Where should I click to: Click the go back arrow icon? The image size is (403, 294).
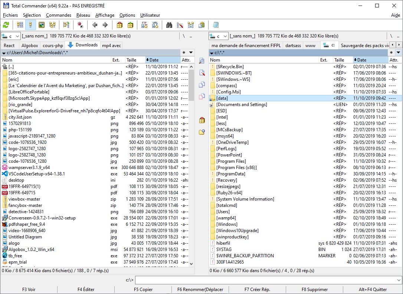click(95, 25)
